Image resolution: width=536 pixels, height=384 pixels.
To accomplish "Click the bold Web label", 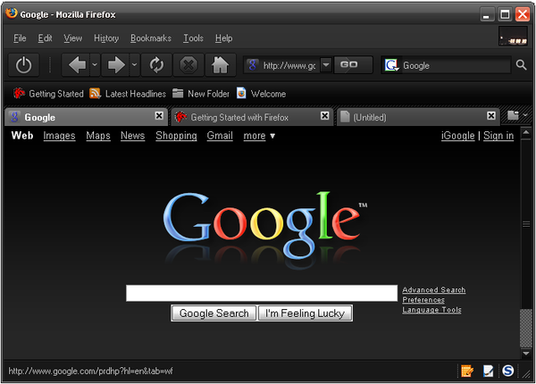I will (22, 135).
